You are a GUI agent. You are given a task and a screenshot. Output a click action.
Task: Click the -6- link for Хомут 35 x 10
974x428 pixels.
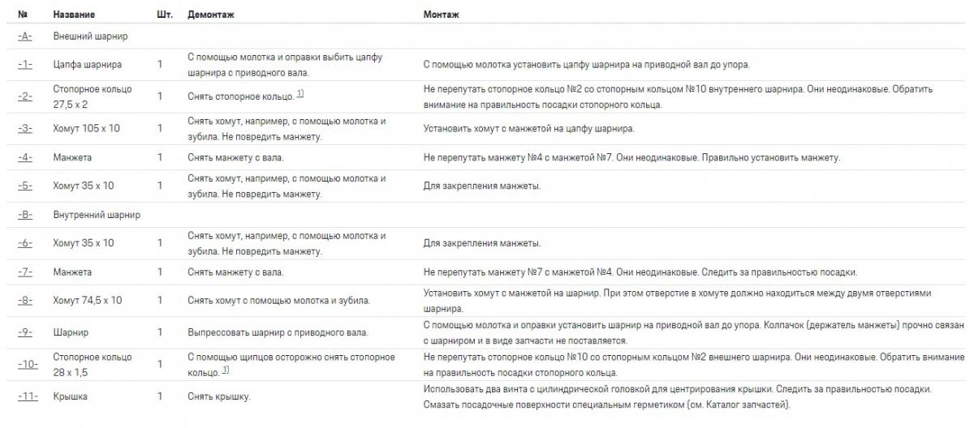pyautogui.click(x=24, y=243)
